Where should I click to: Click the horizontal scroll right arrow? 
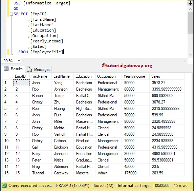tap(185, 61)
